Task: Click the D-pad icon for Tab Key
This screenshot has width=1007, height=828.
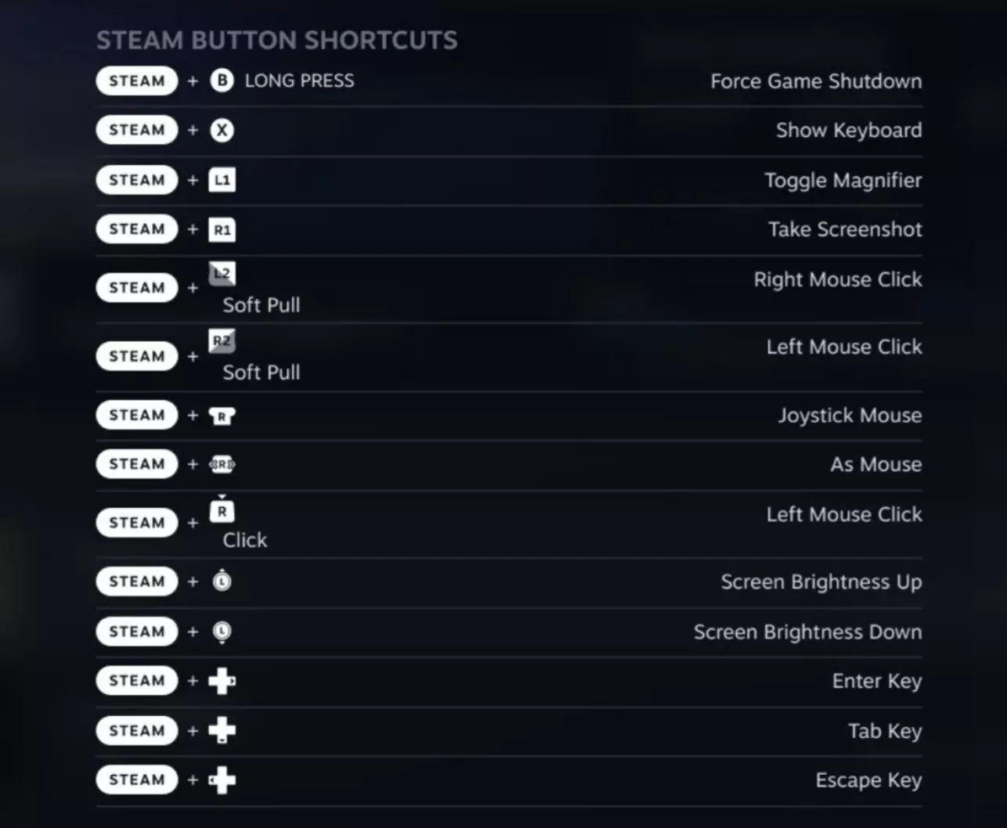Action: pyautogui.click(x=222, y=731)
